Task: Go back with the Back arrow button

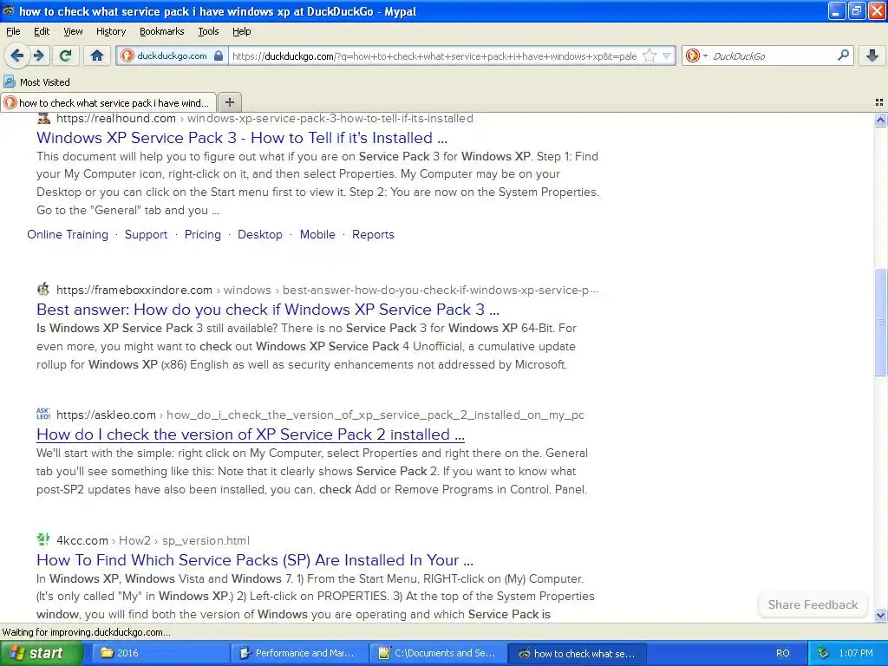Action: point(16,55)
